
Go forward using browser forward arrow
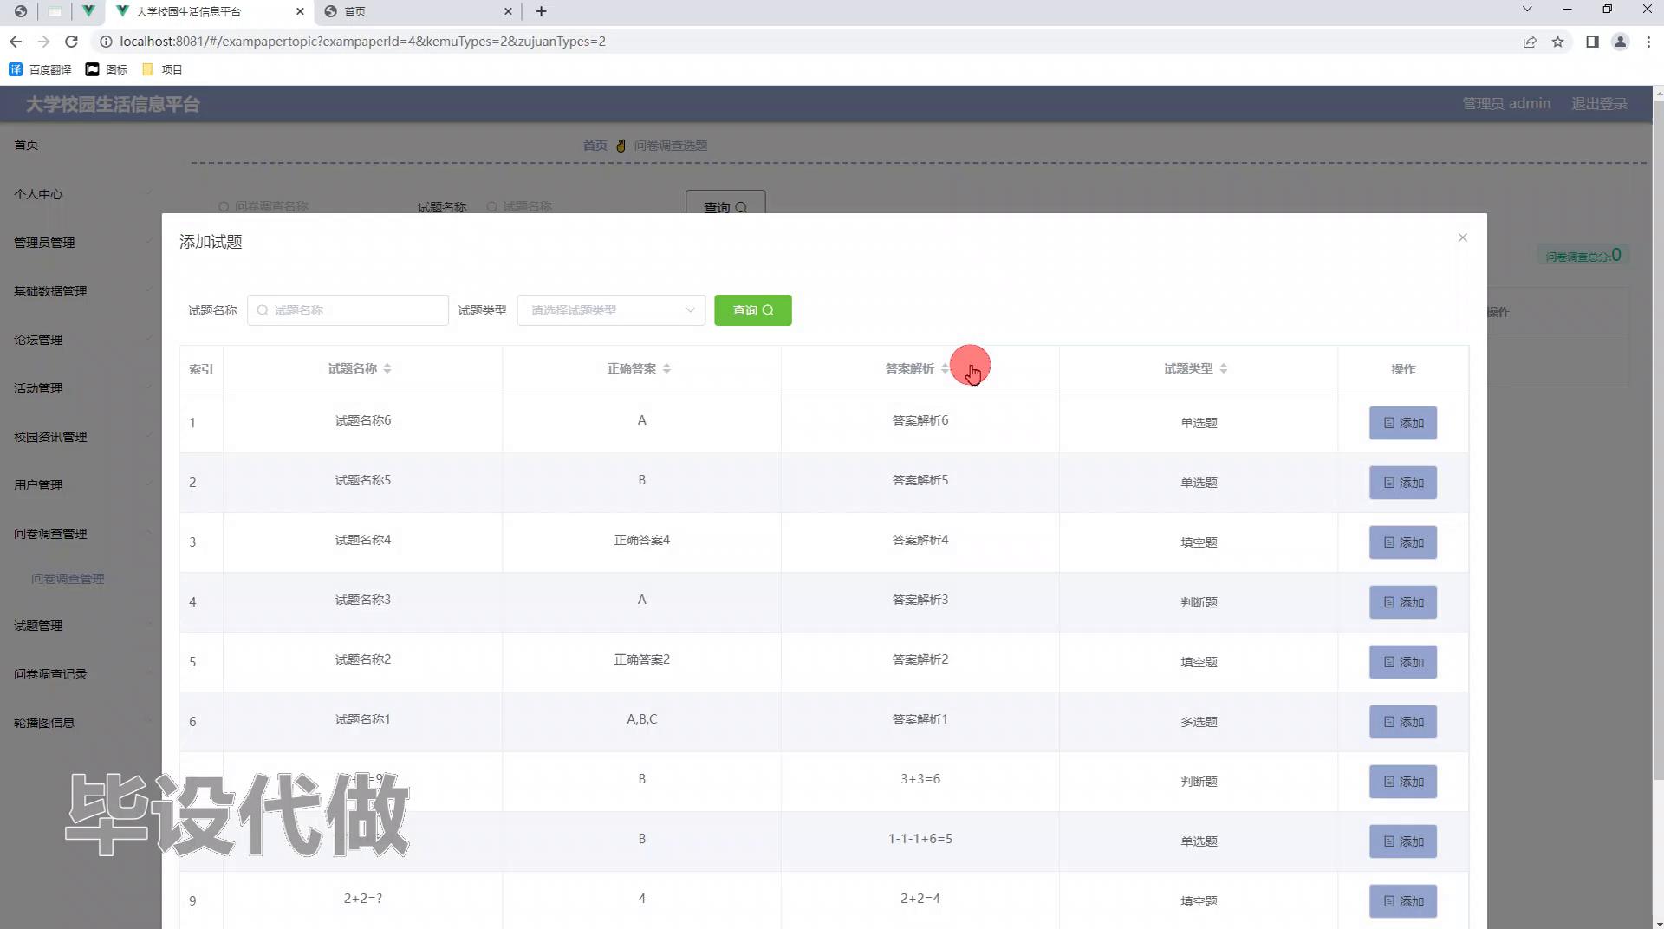tap(43, 42)
